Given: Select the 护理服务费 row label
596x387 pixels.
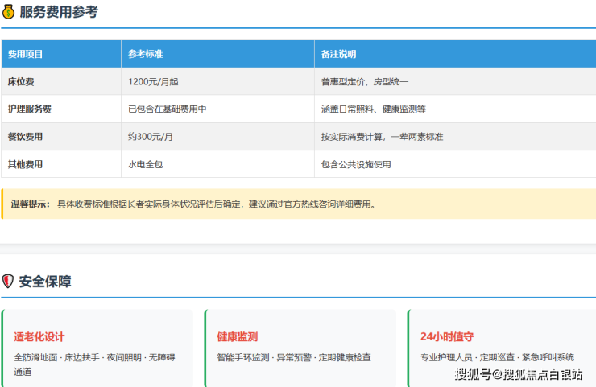Looking at the screenshot, I should click(x=30, y=109).
